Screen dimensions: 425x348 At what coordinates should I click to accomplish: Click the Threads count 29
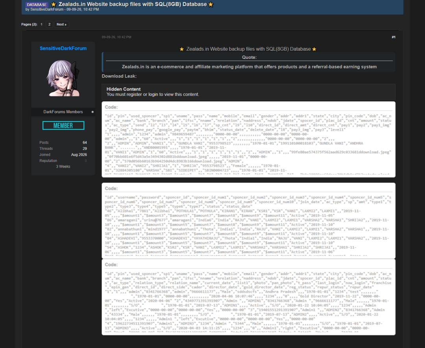pyautogui.click(x=85, y=149)
